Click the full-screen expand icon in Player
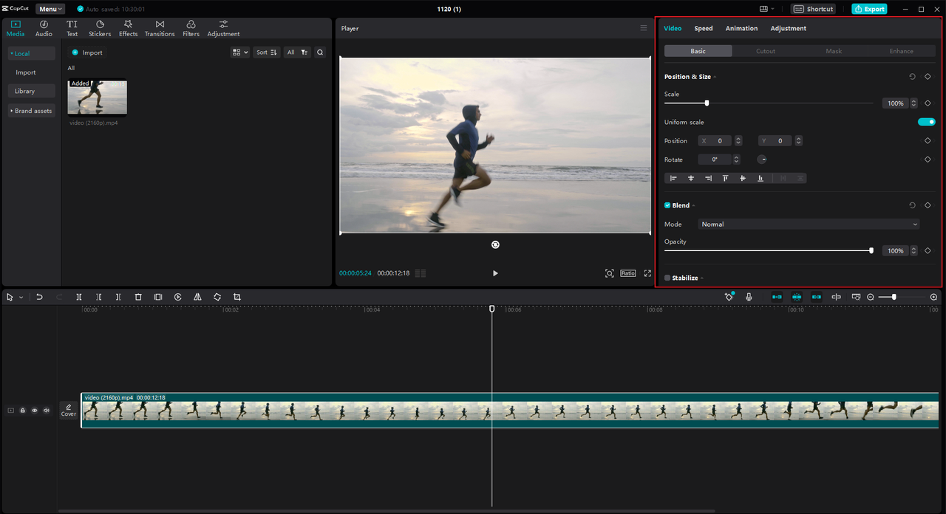The image size is (946, 514). (647, 273)
